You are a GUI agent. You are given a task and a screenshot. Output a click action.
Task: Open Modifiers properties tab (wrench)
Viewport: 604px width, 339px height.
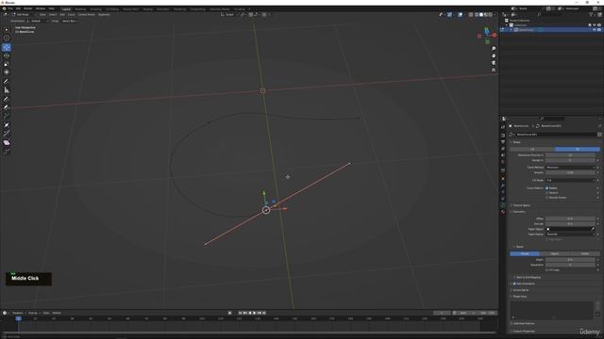(503, 186)
